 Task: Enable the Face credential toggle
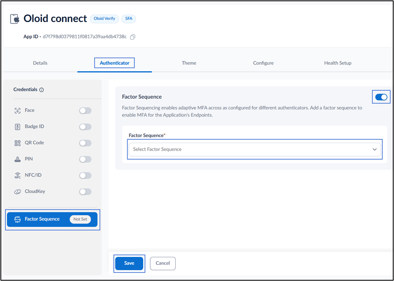85,110
